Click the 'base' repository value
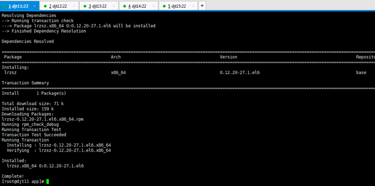The width and height of the screenshot is (375, 186). pyautogui.click(x=361, y=72)
